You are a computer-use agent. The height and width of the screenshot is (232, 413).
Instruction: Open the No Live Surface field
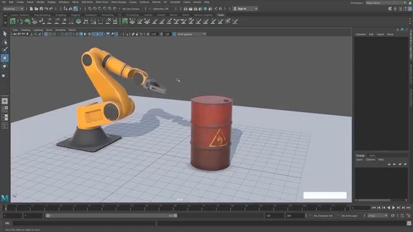[x=132, y=8]
